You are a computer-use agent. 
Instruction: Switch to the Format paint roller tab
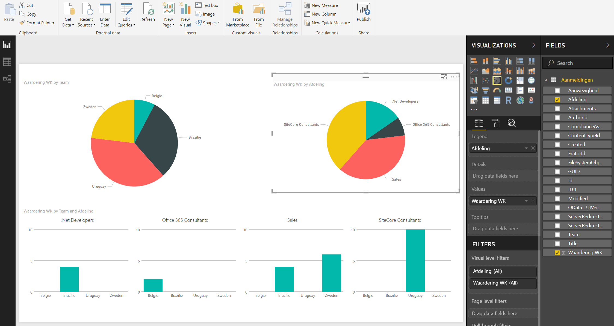(495, 123)
